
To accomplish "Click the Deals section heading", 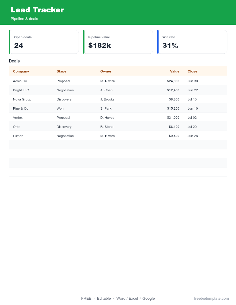I will (x=14, y=61).
